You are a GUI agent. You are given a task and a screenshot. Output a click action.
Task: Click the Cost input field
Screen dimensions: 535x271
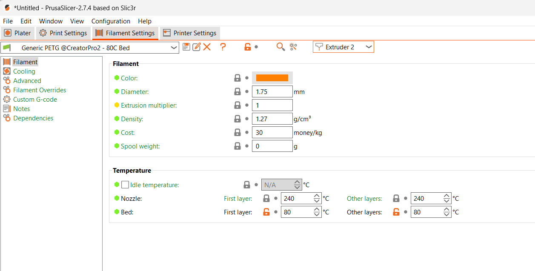(272, 132)
